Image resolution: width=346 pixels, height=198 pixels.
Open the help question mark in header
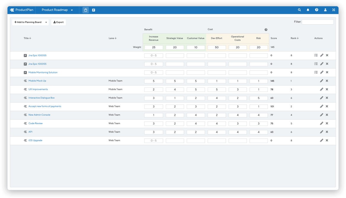pyautogui.click(x=317, y=10)
